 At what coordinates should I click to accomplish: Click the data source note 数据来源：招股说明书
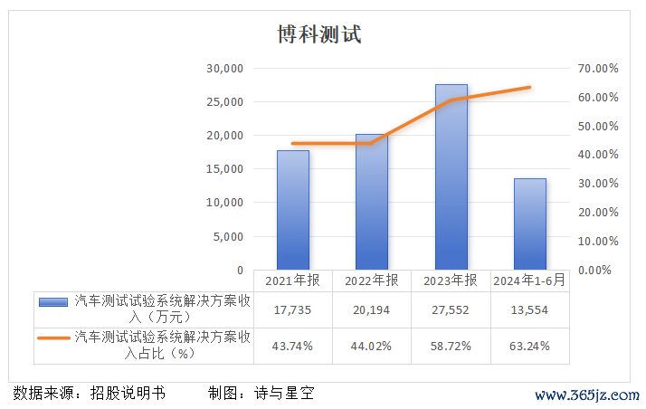(x=89, y=394)
